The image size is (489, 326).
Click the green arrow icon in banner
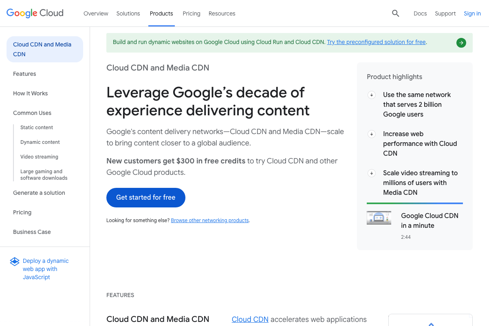point(461,43)
